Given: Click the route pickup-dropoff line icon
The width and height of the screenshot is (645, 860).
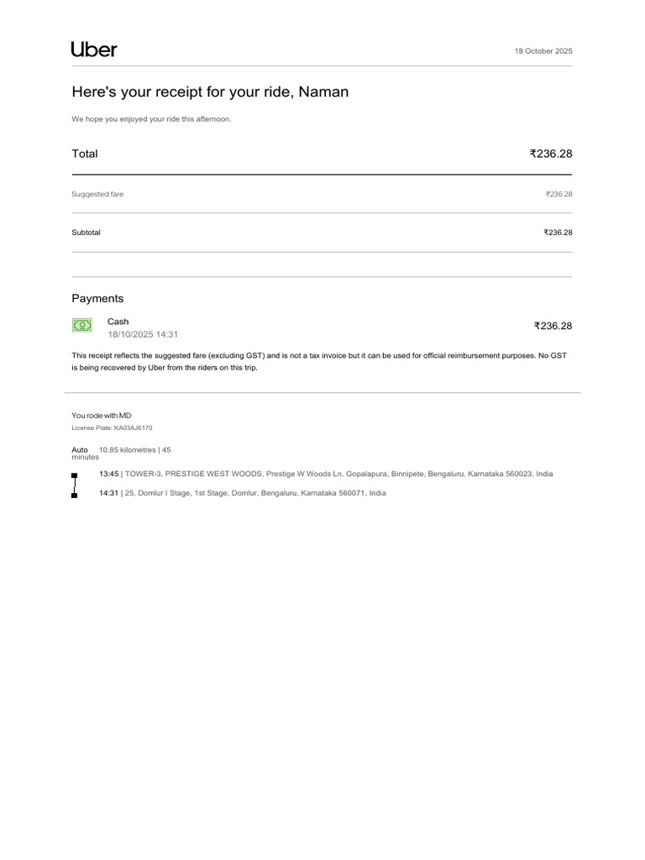Looking at the screenshot, I should [75, 485].
